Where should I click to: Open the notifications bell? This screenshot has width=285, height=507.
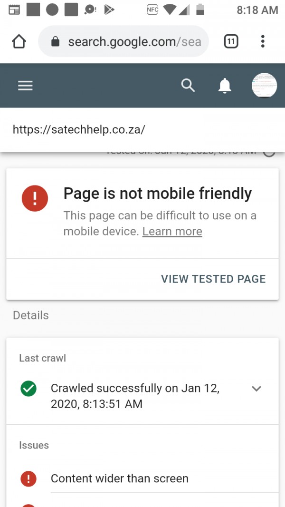224,86
